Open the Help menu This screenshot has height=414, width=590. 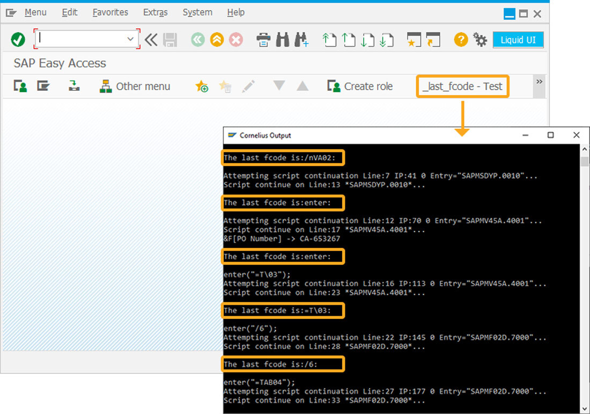pyautogui.click(x=236, y=12)
